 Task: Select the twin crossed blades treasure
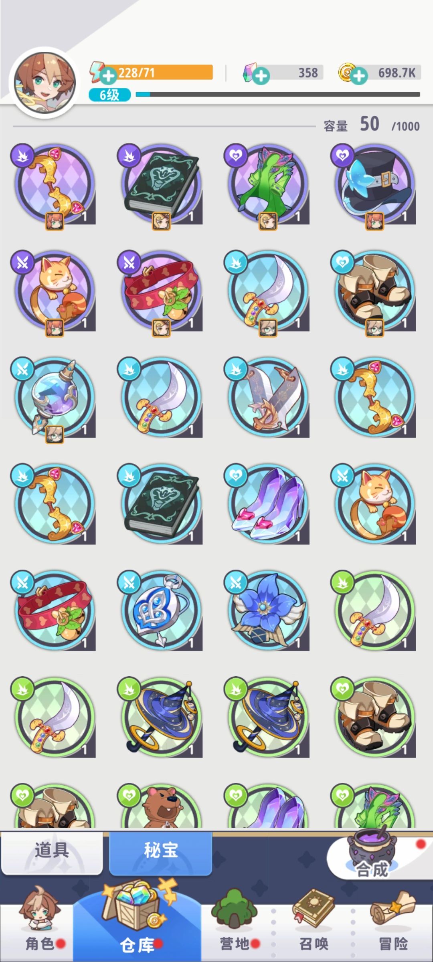tap(267, 398)
